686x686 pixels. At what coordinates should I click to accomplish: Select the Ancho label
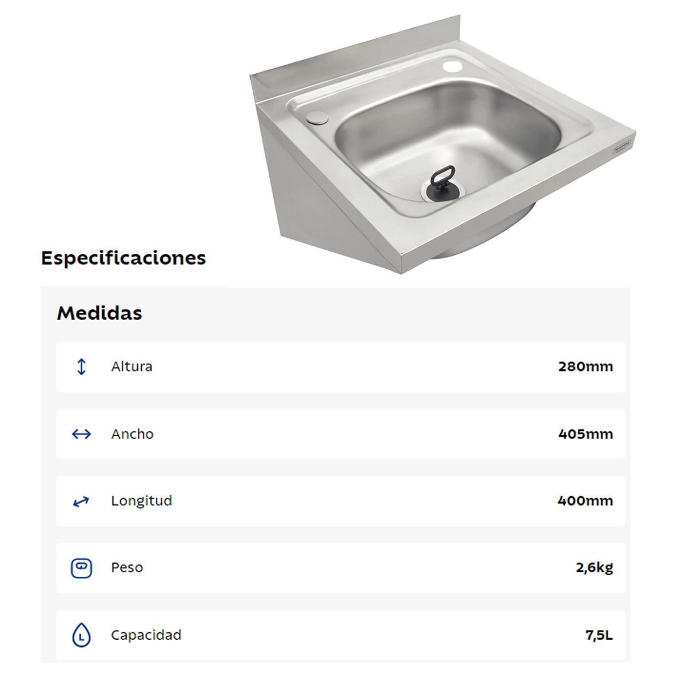[132, 434]
